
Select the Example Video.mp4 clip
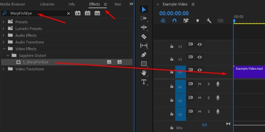[249, 72]
